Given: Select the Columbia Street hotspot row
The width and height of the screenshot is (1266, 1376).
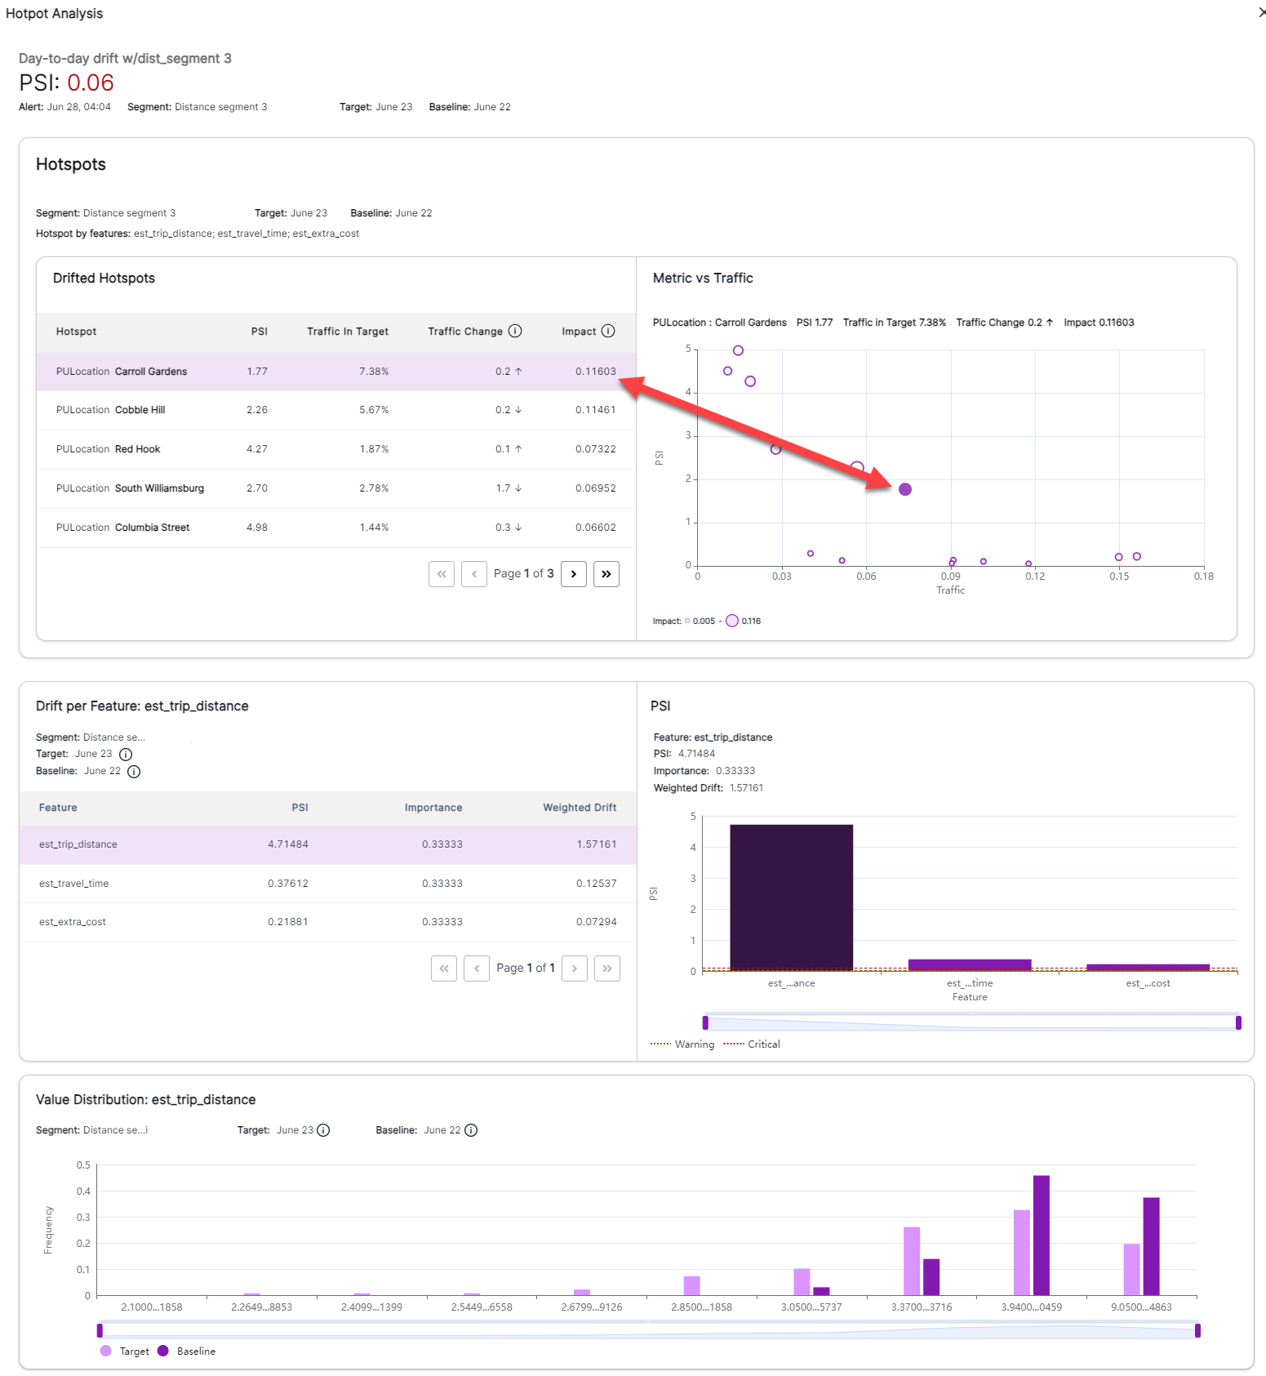Looking at the screenshot, I should (336, 528).
